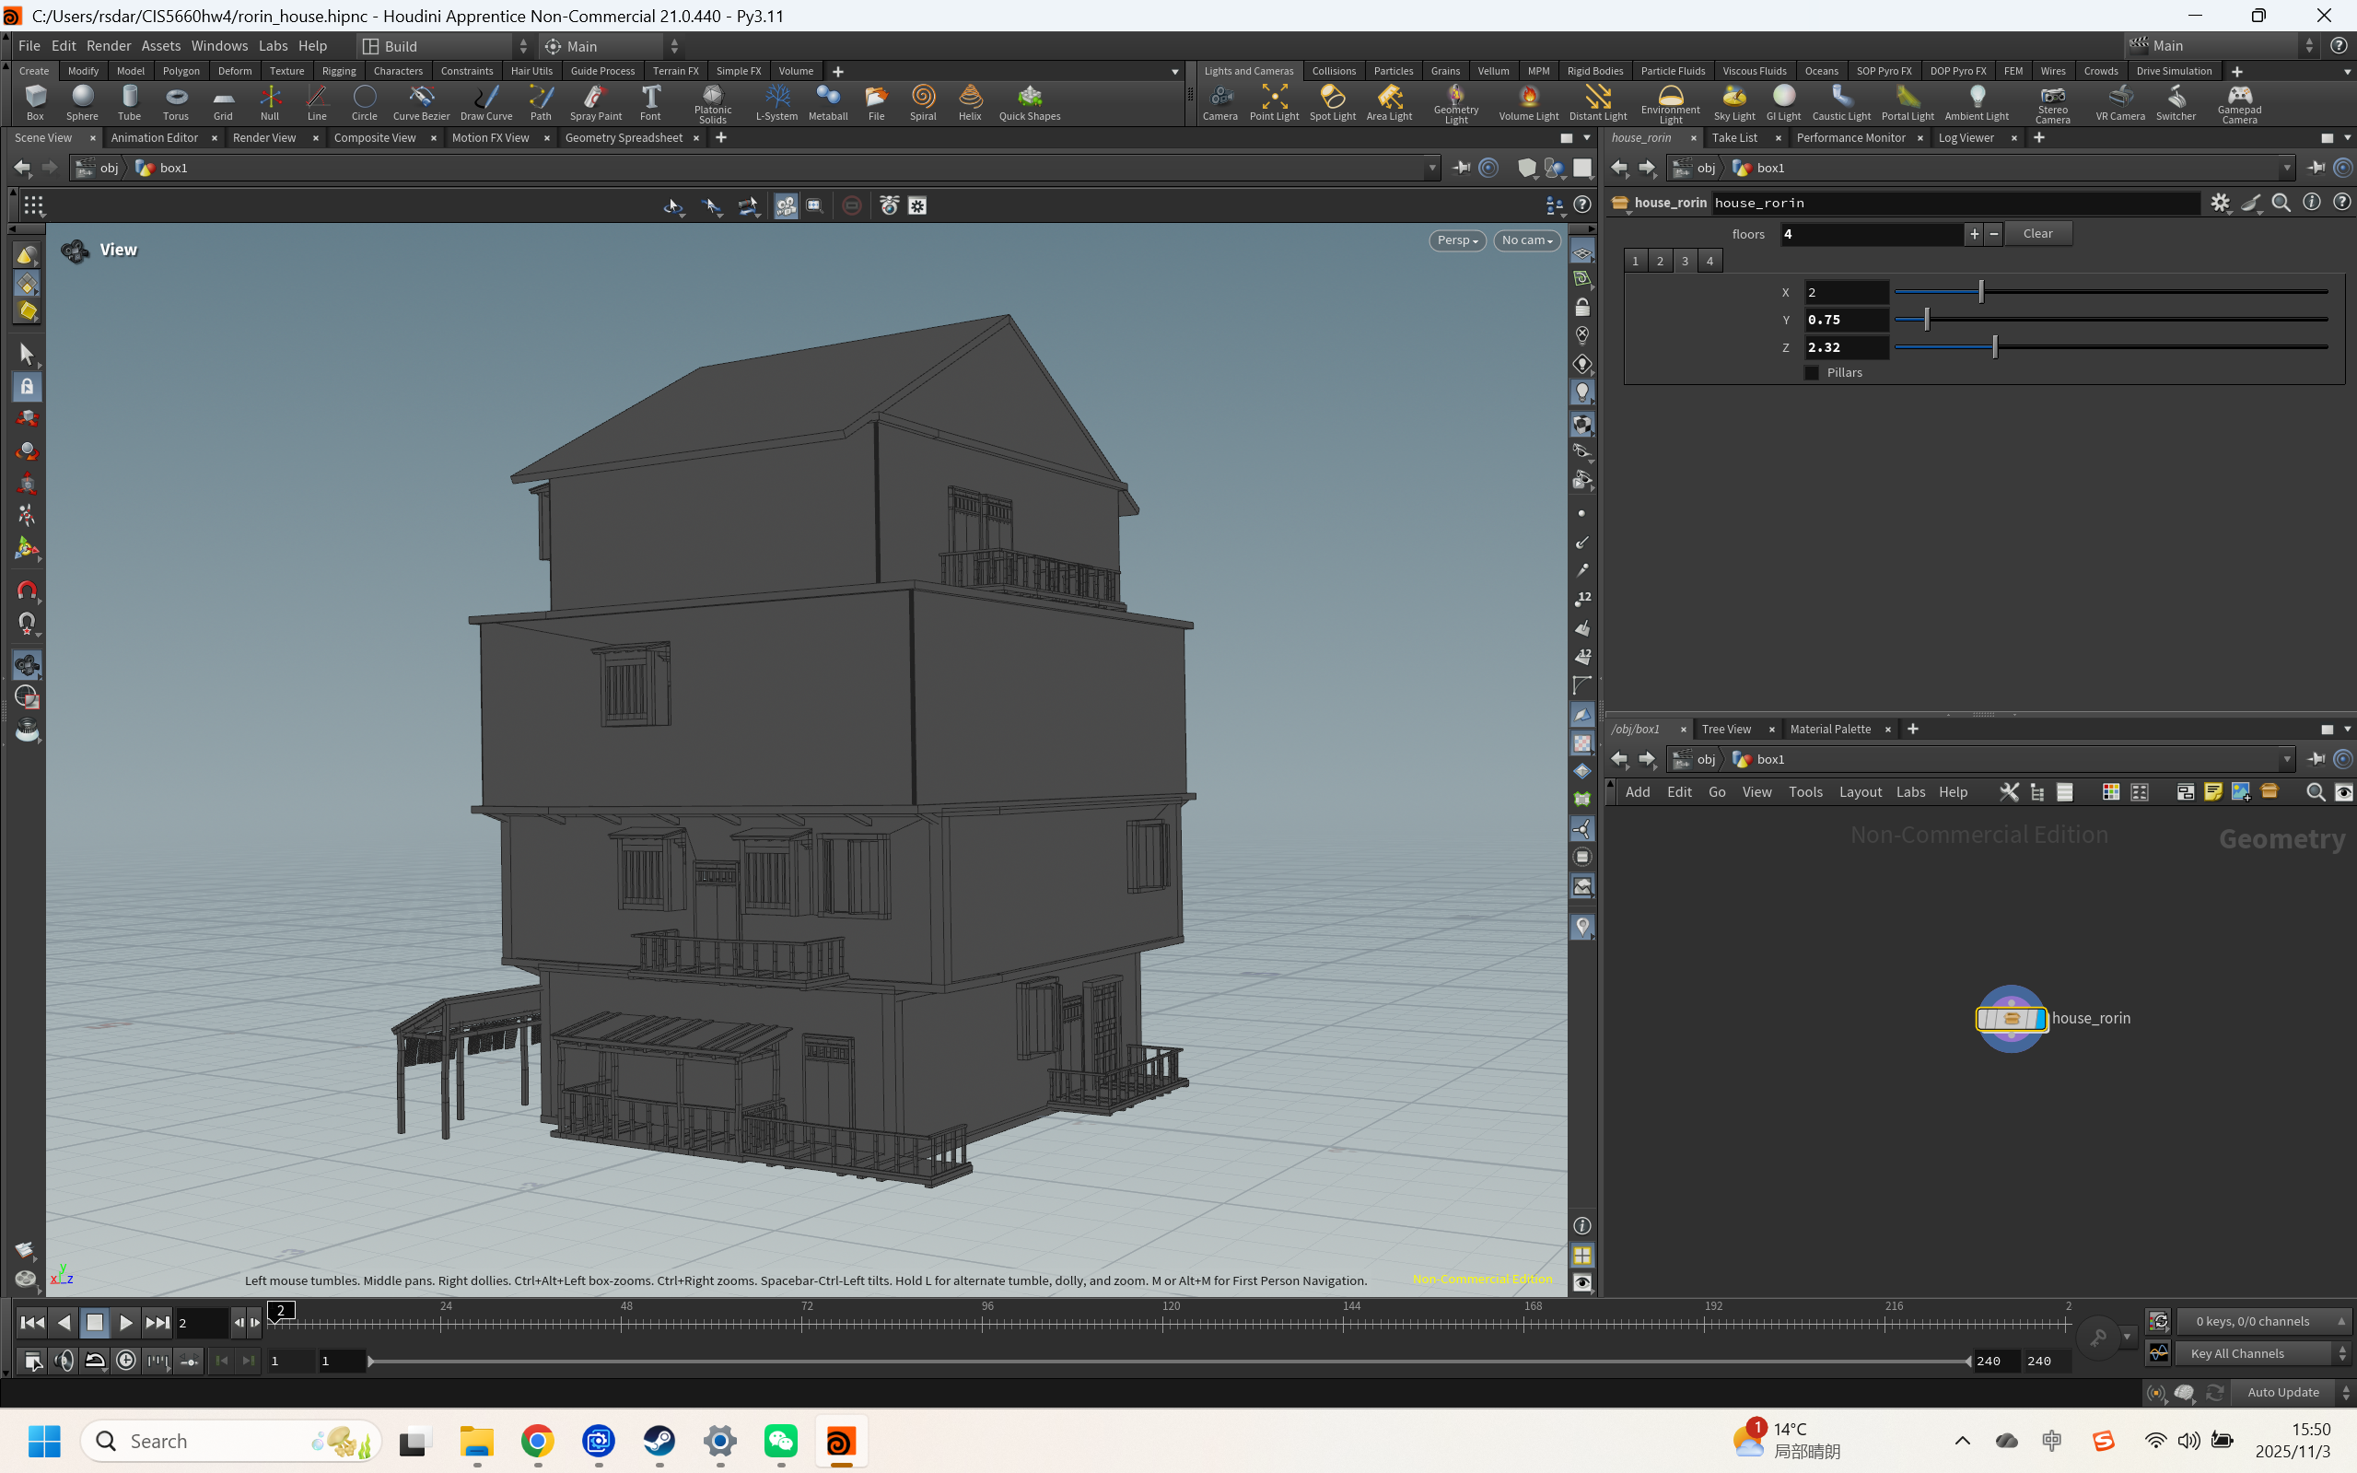
Task: Select the Curve Bezier tool
Action: (x=421, y=102)
